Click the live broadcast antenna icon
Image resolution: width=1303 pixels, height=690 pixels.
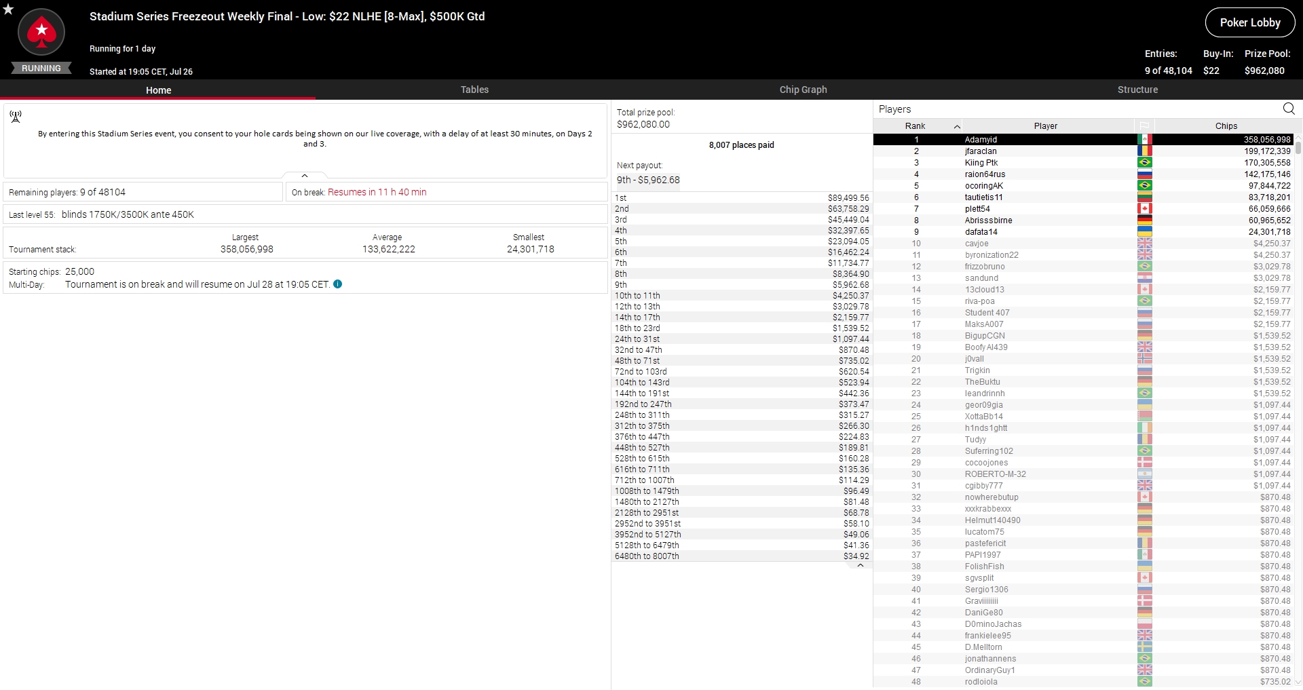[16, 117]
